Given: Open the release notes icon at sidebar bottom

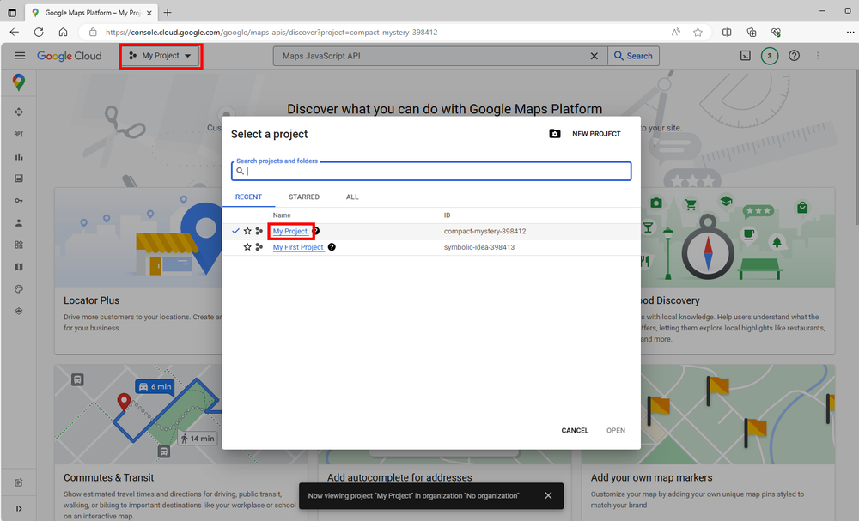Looking at the screenshot, I should [x=19, y=482].
